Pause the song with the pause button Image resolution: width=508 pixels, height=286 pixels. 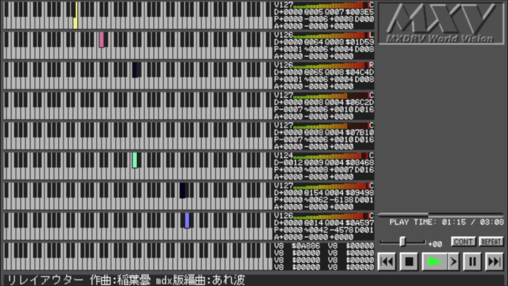click(x=473, y=261)
